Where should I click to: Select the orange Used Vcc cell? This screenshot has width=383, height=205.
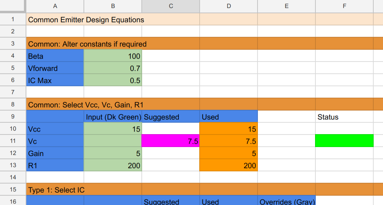pyautogui.click(x=228, y=129)
